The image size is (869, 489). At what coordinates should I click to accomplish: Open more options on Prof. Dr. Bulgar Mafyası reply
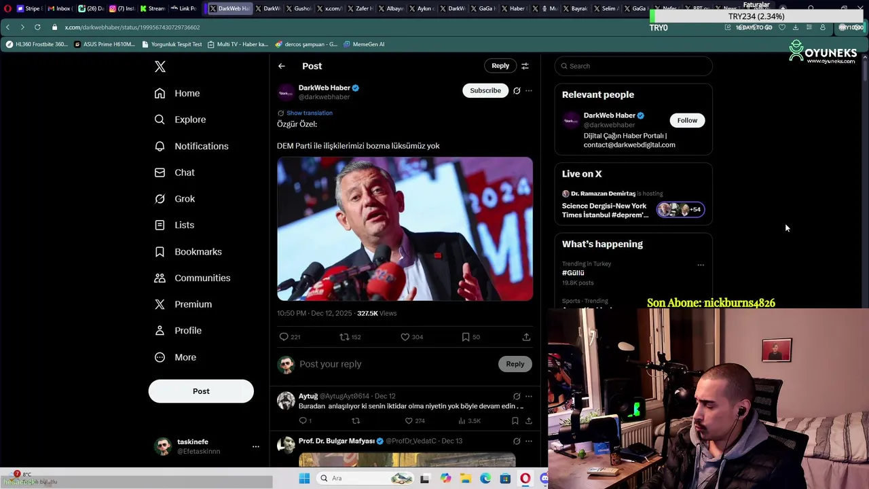529,441
